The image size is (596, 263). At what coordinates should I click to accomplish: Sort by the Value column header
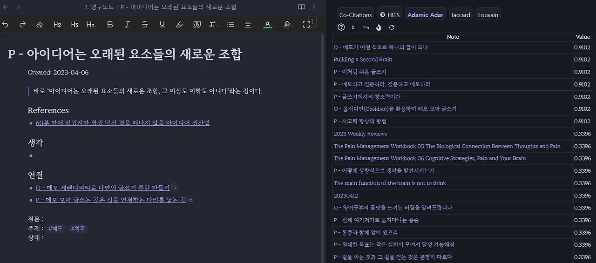coord(582,37)
